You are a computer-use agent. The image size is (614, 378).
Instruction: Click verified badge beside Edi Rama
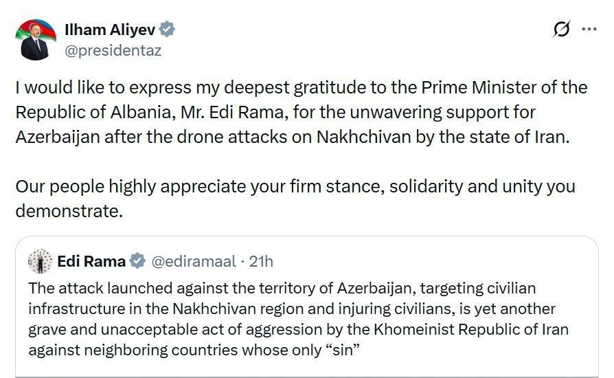[137, 261]
